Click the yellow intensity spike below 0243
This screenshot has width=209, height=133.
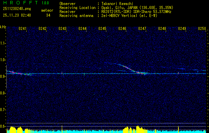tap(62, 129)
